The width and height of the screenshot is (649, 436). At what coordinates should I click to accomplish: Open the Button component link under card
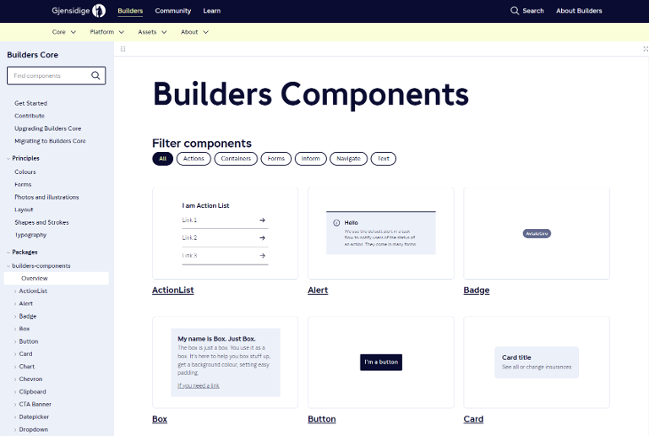[322, 419]
